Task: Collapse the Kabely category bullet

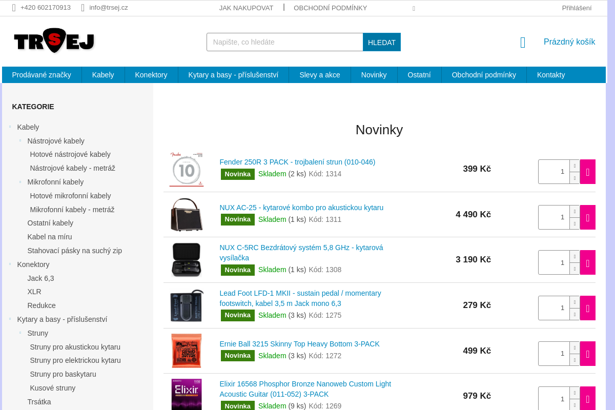Action: (x=10, y=127)
